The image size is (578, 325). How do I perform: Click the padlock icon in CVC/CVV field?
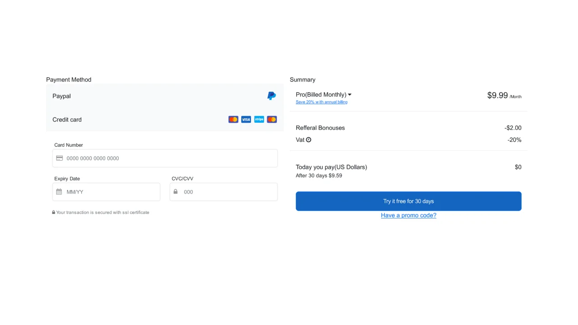(x=176, y=192)
